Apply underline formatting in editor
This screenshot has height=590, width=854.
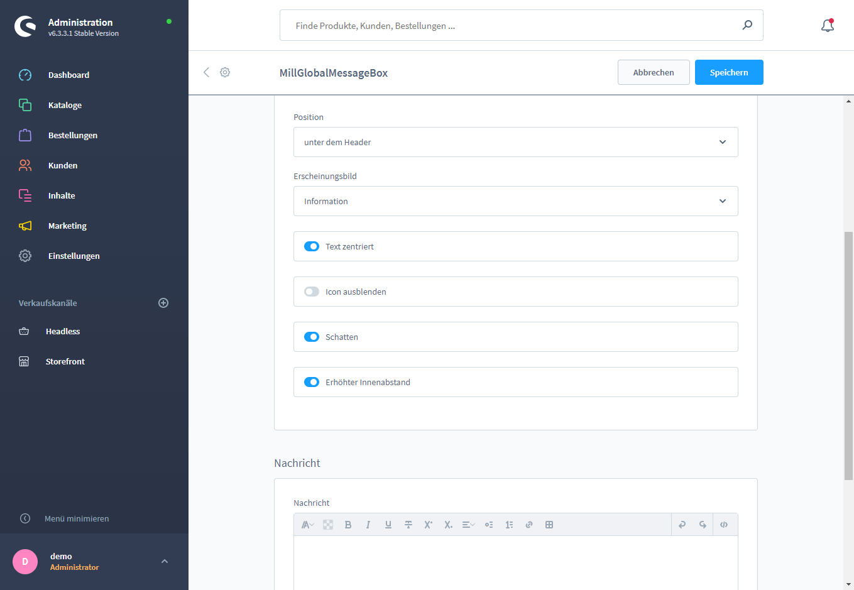click(x=388, y=525)
